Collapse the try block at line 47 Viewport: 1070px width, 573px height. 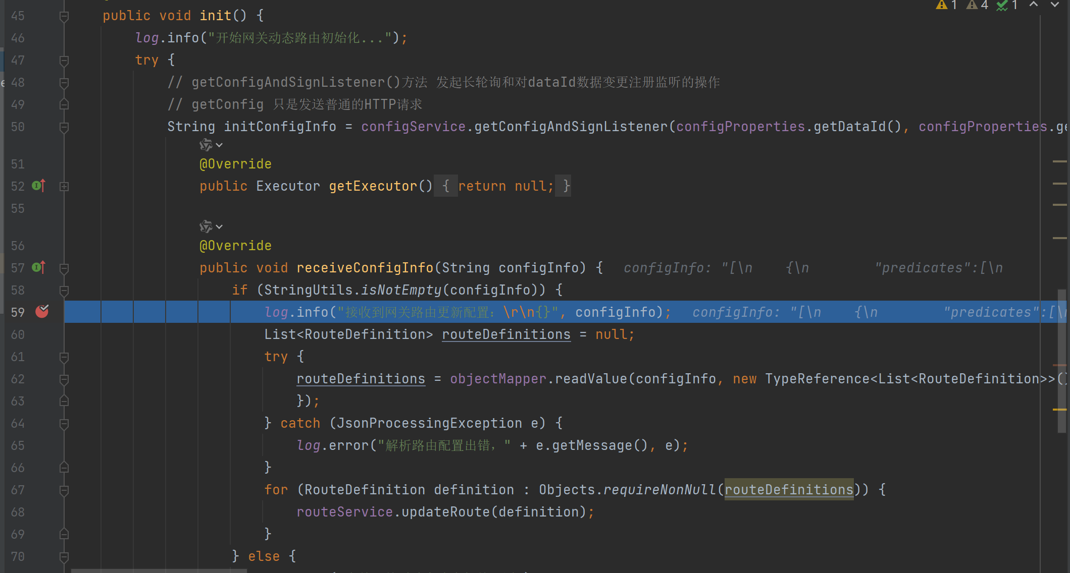pyautogui.click(x=64, y=61)
